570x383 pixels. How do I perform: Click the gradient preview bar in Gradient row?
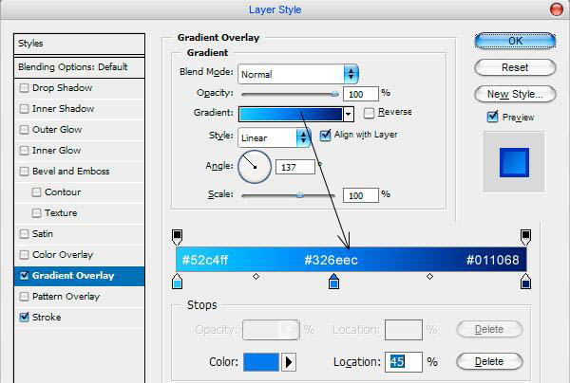coord(291,115)
